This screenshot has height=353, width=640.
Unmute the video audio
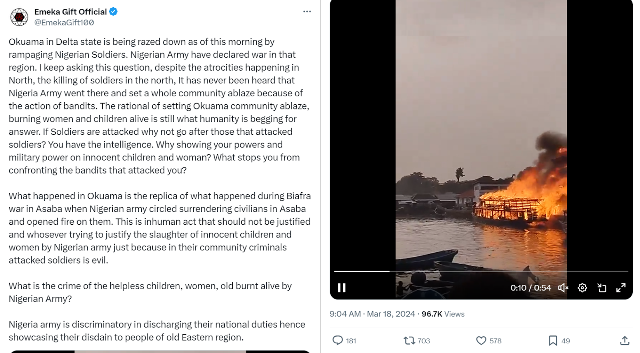click(x=563, y=287)
